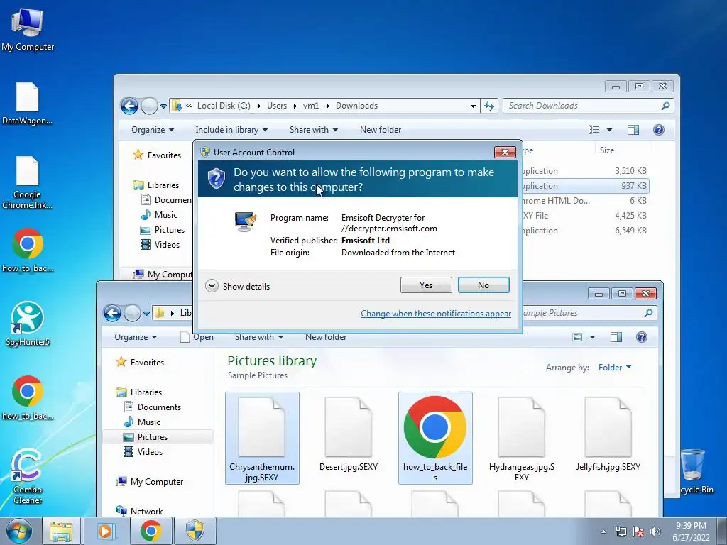Click New folder in Downloads window

pos(381,131)
